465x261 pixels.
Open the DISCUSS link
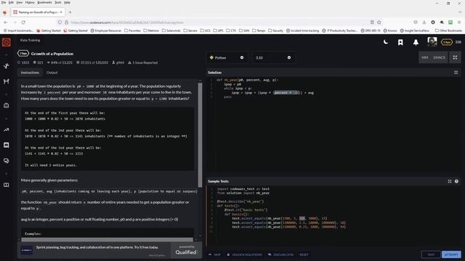[280, 254]
